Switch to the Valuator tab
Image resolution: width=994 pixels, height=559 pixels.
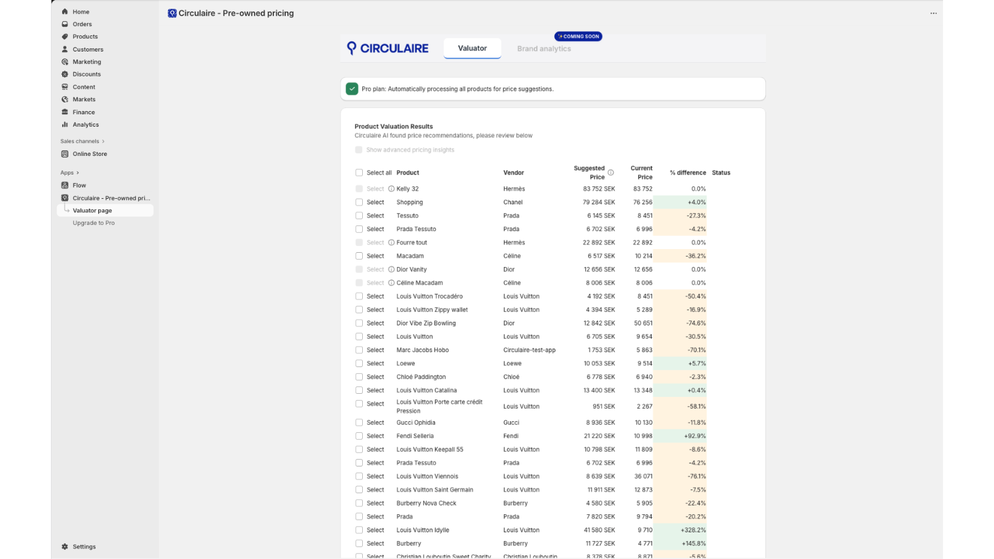(x=472, y=48)
